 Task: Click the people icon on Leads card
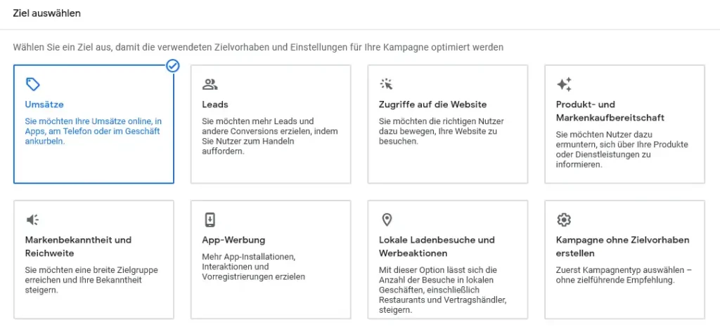(x=210, y=84)
